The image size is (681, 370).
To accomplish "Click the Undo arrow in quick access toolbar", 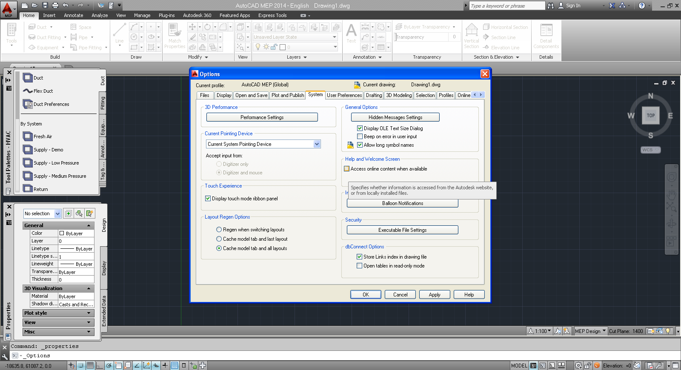I will 65,6.
